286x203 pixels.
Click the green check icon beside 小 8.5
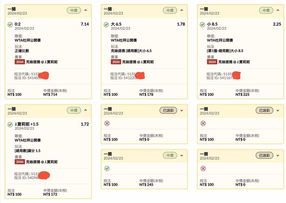tap(203, 24)
